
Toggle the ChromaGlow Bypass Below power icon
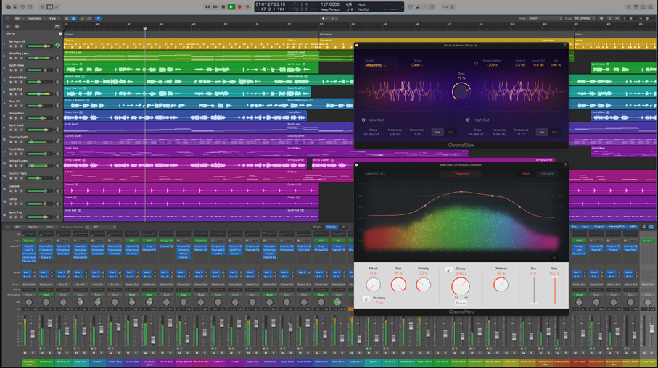pyautogui.click(x=477, y=63)
